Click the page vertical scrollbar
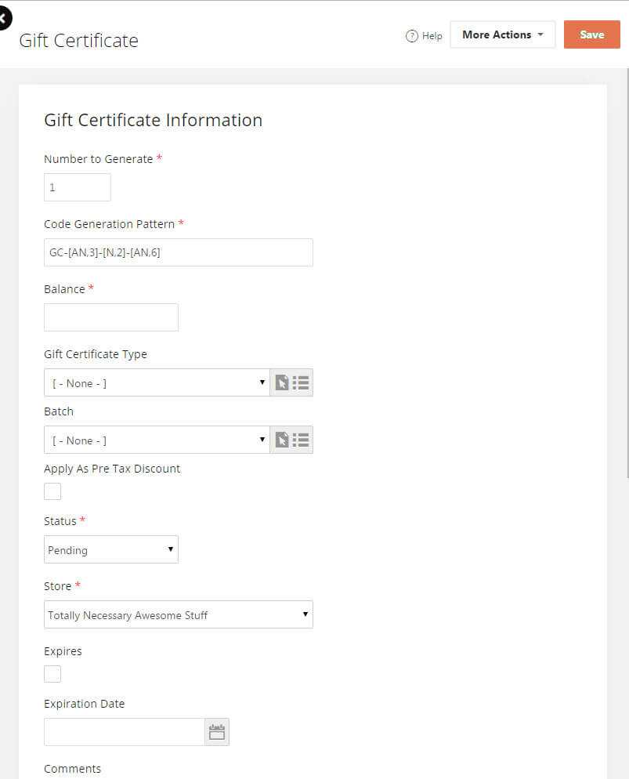 627,274
